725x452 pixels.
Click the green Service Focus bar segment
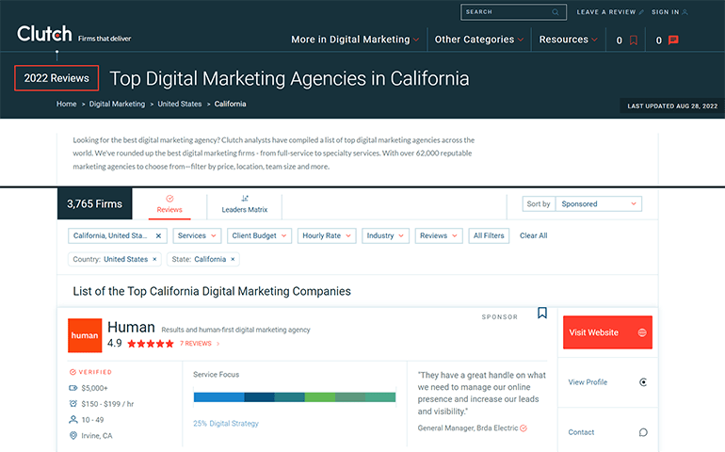319,396
